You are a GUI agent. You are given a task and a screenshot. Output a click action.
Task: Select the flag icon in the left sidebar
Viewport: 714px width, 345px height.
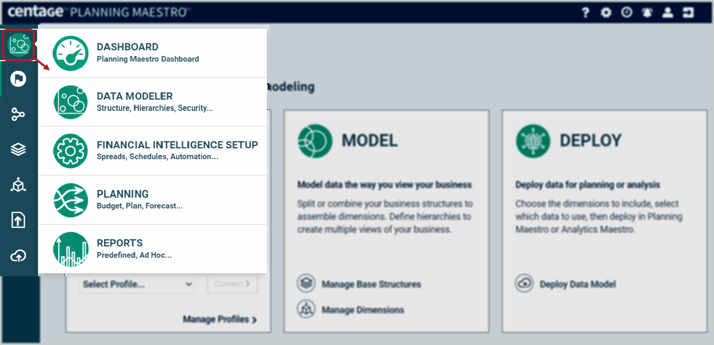coord(18,79)
